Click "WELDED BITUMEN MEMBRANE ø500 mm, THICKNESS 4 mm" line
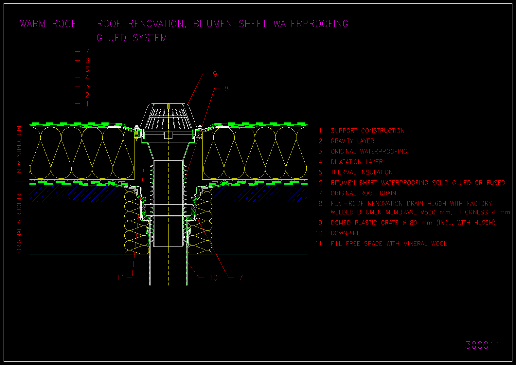The width and height of the screenshot is (516, 365). tap(420, 212)
